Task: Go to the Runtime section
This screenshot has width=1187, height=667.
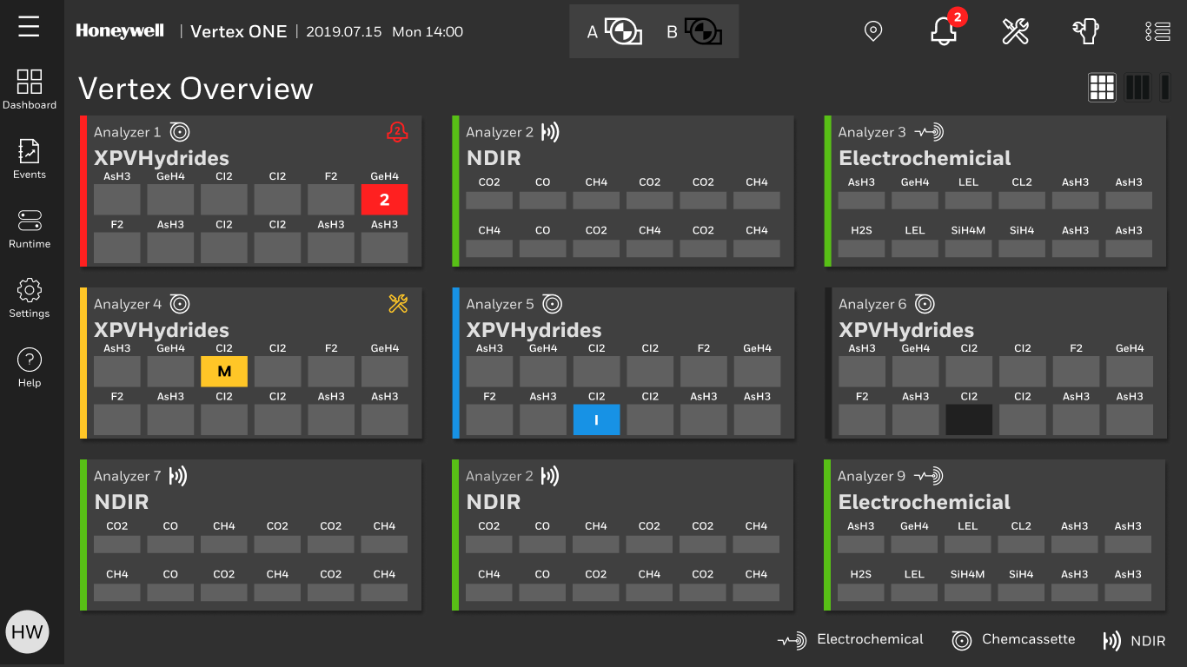Action: pyautogui.click(x=30, y=229)
